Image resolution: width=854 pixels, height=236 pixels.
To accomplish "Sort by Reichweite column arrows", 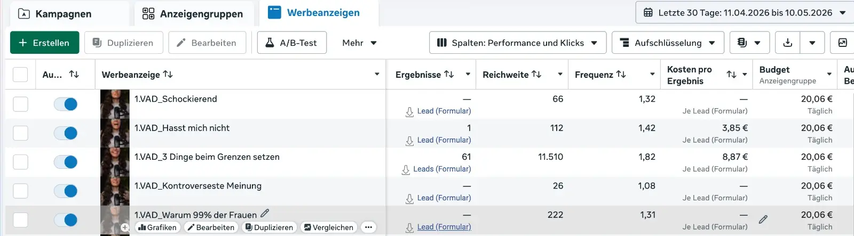I will click(536, 75).
